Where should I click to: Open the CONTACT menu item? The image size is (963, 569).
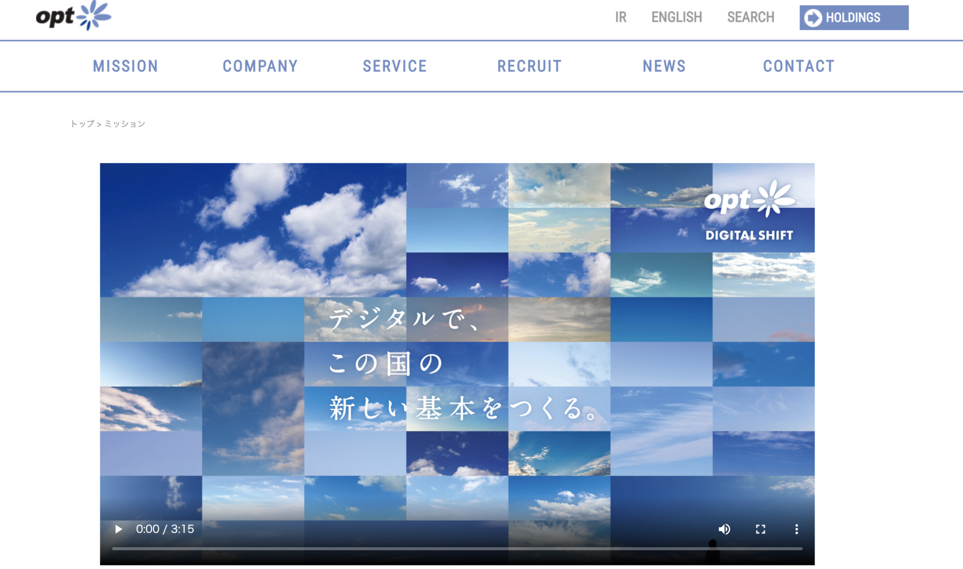798,66
